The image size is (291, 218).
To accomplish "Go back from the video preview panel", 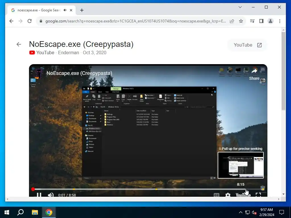I will point(19,44).
